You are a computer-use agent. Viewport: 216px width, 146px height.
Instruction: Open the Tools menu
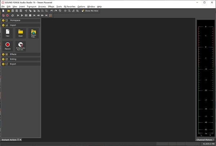[x=59, y=6]
